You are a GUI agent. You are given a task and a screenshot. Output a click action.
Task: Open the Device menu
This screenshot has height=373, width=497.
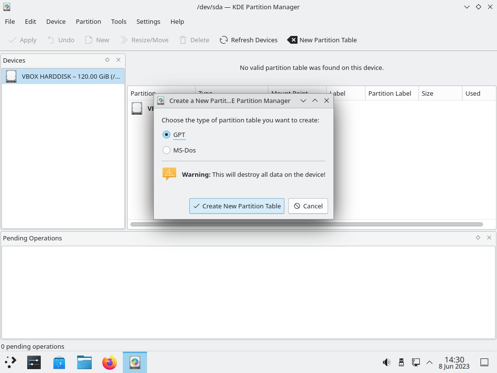pyautogui.click(x=56, y=21)
